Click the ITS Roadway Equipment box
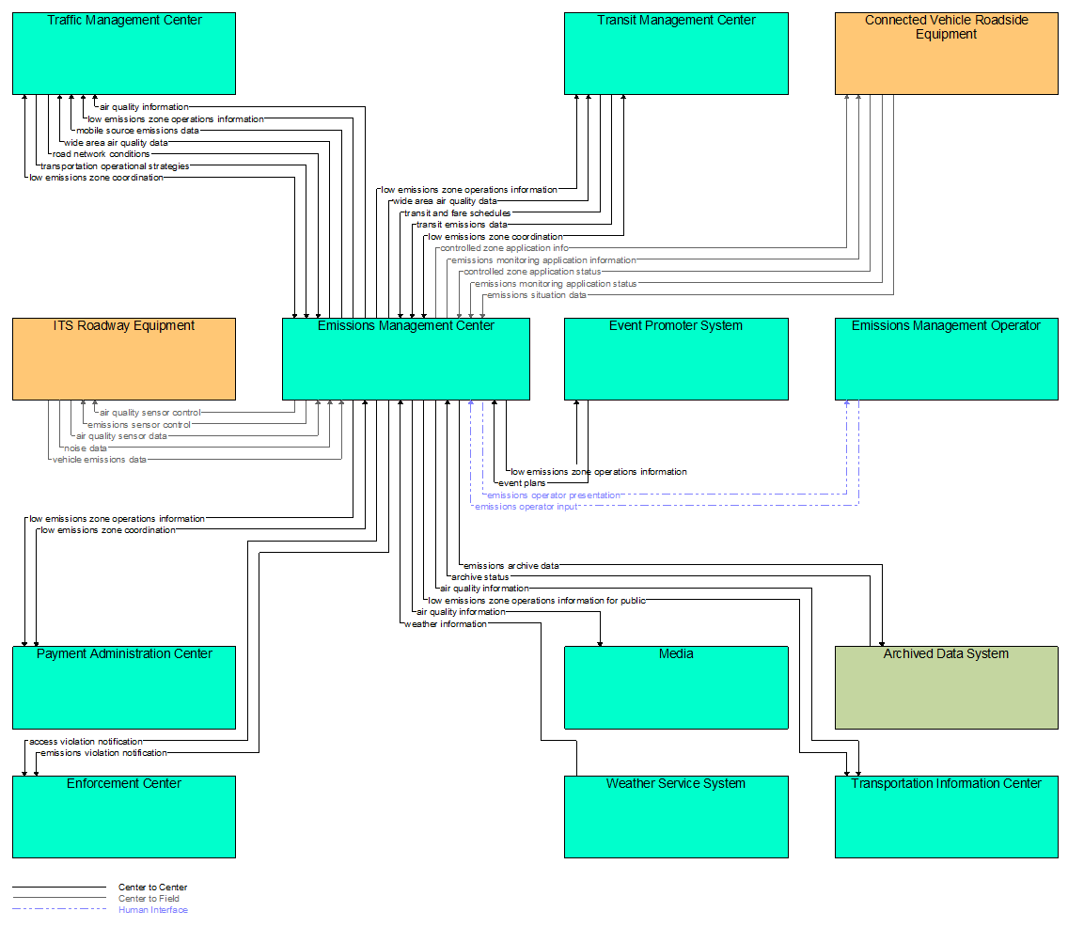The height and width of the screenshot is (927, 1068). (x=124, y=359)
